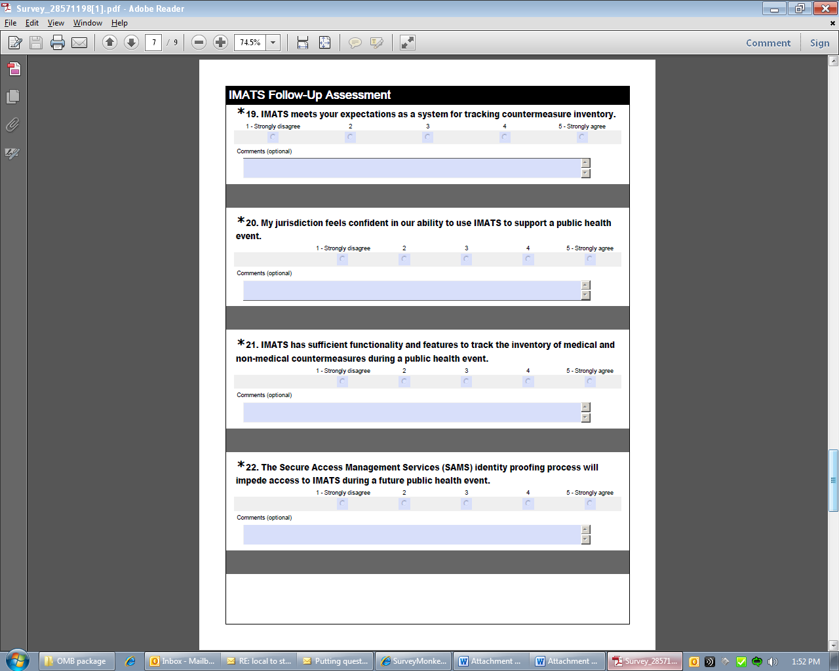Click scroll down arrow in question 19 comments
Screen dimensions: 839x671
[586, 174]
